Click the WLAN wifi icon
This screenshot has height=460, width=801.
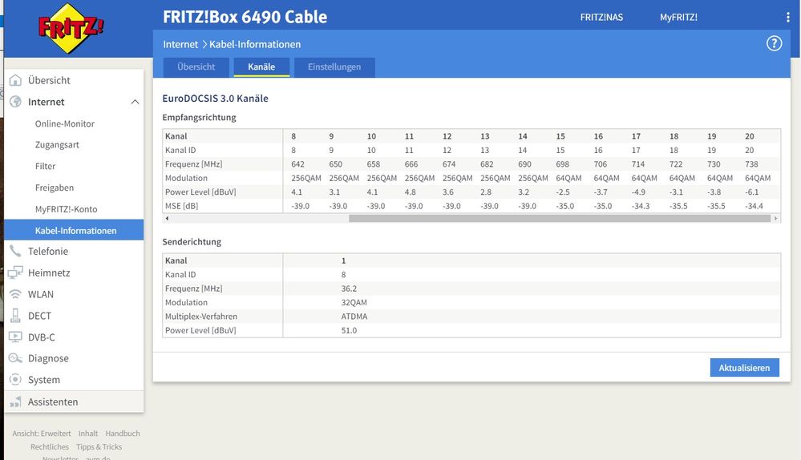(x=15, y=294)
